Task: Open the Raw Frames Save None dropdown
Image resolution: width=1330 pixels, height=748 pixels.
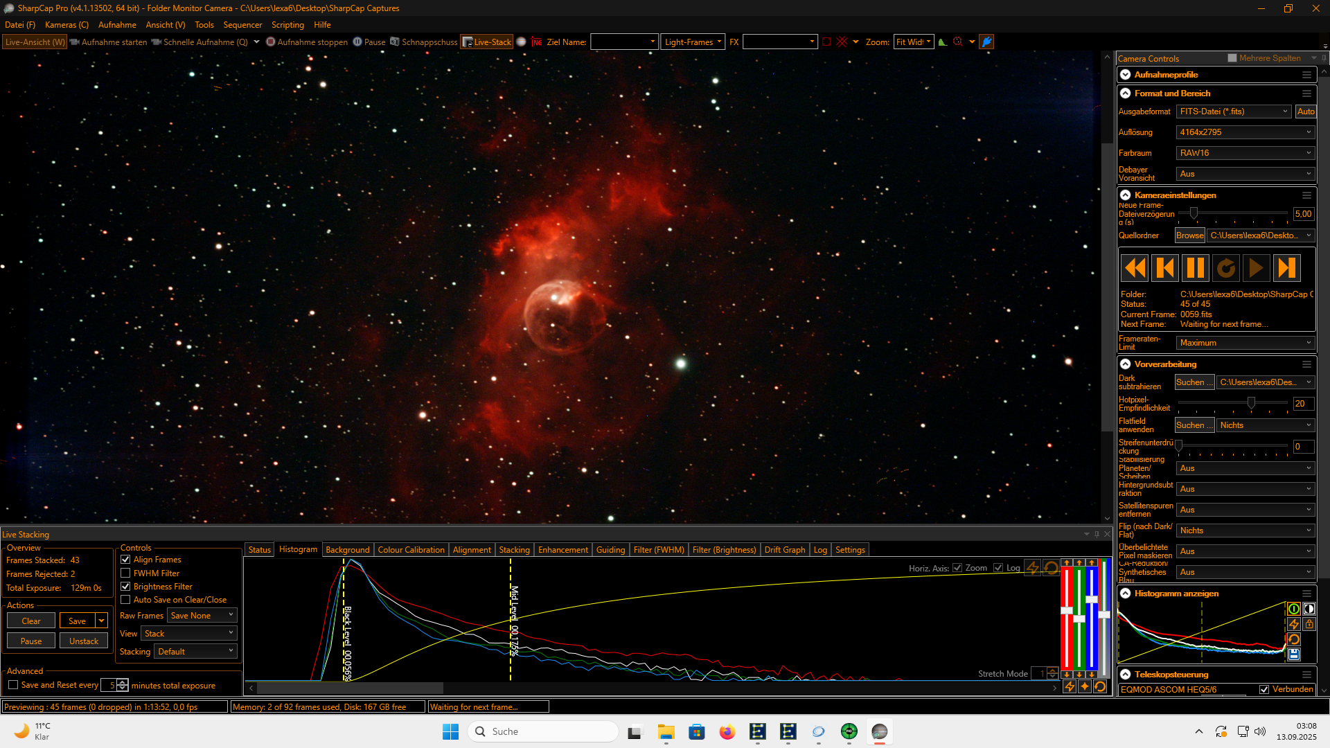Action: point(202,616)
